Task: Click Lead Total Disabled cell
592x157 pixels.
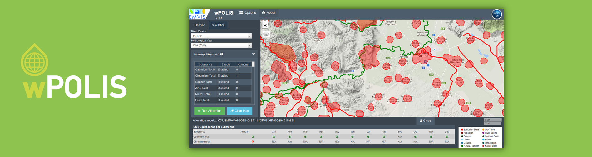Action: pos(226,100)
